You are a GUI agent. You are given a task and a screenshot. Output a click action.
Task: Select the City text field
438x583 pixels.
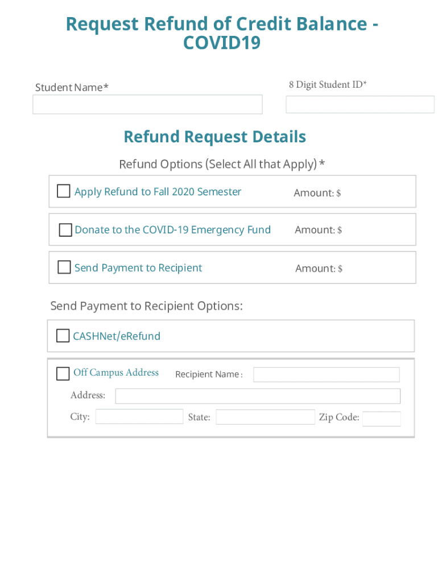[139, 417]
